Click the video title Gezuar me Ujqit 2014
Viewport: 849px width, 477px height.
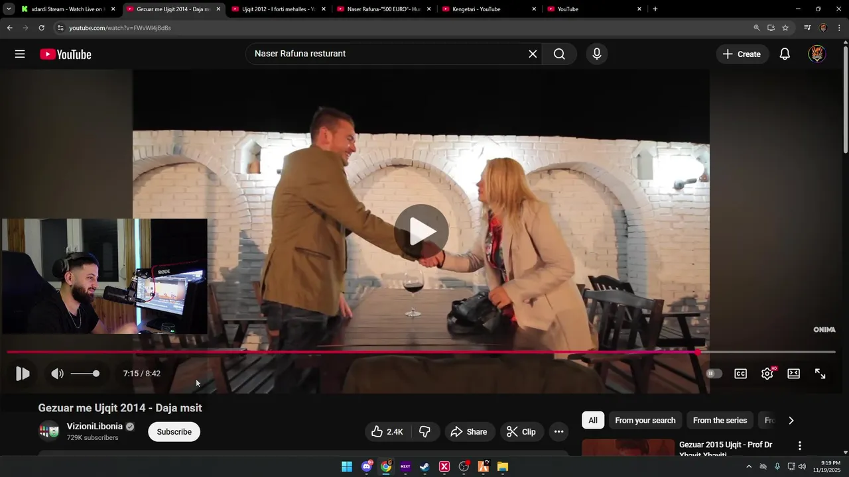(120, 408)
